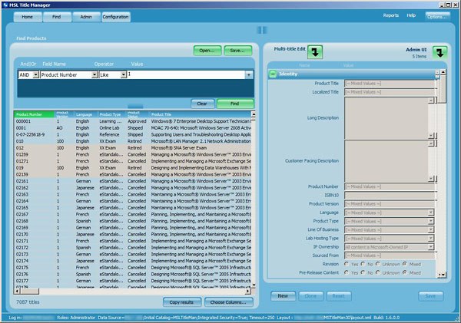Click the Options... button
This screenshot has width=461, height=323.
437,16
